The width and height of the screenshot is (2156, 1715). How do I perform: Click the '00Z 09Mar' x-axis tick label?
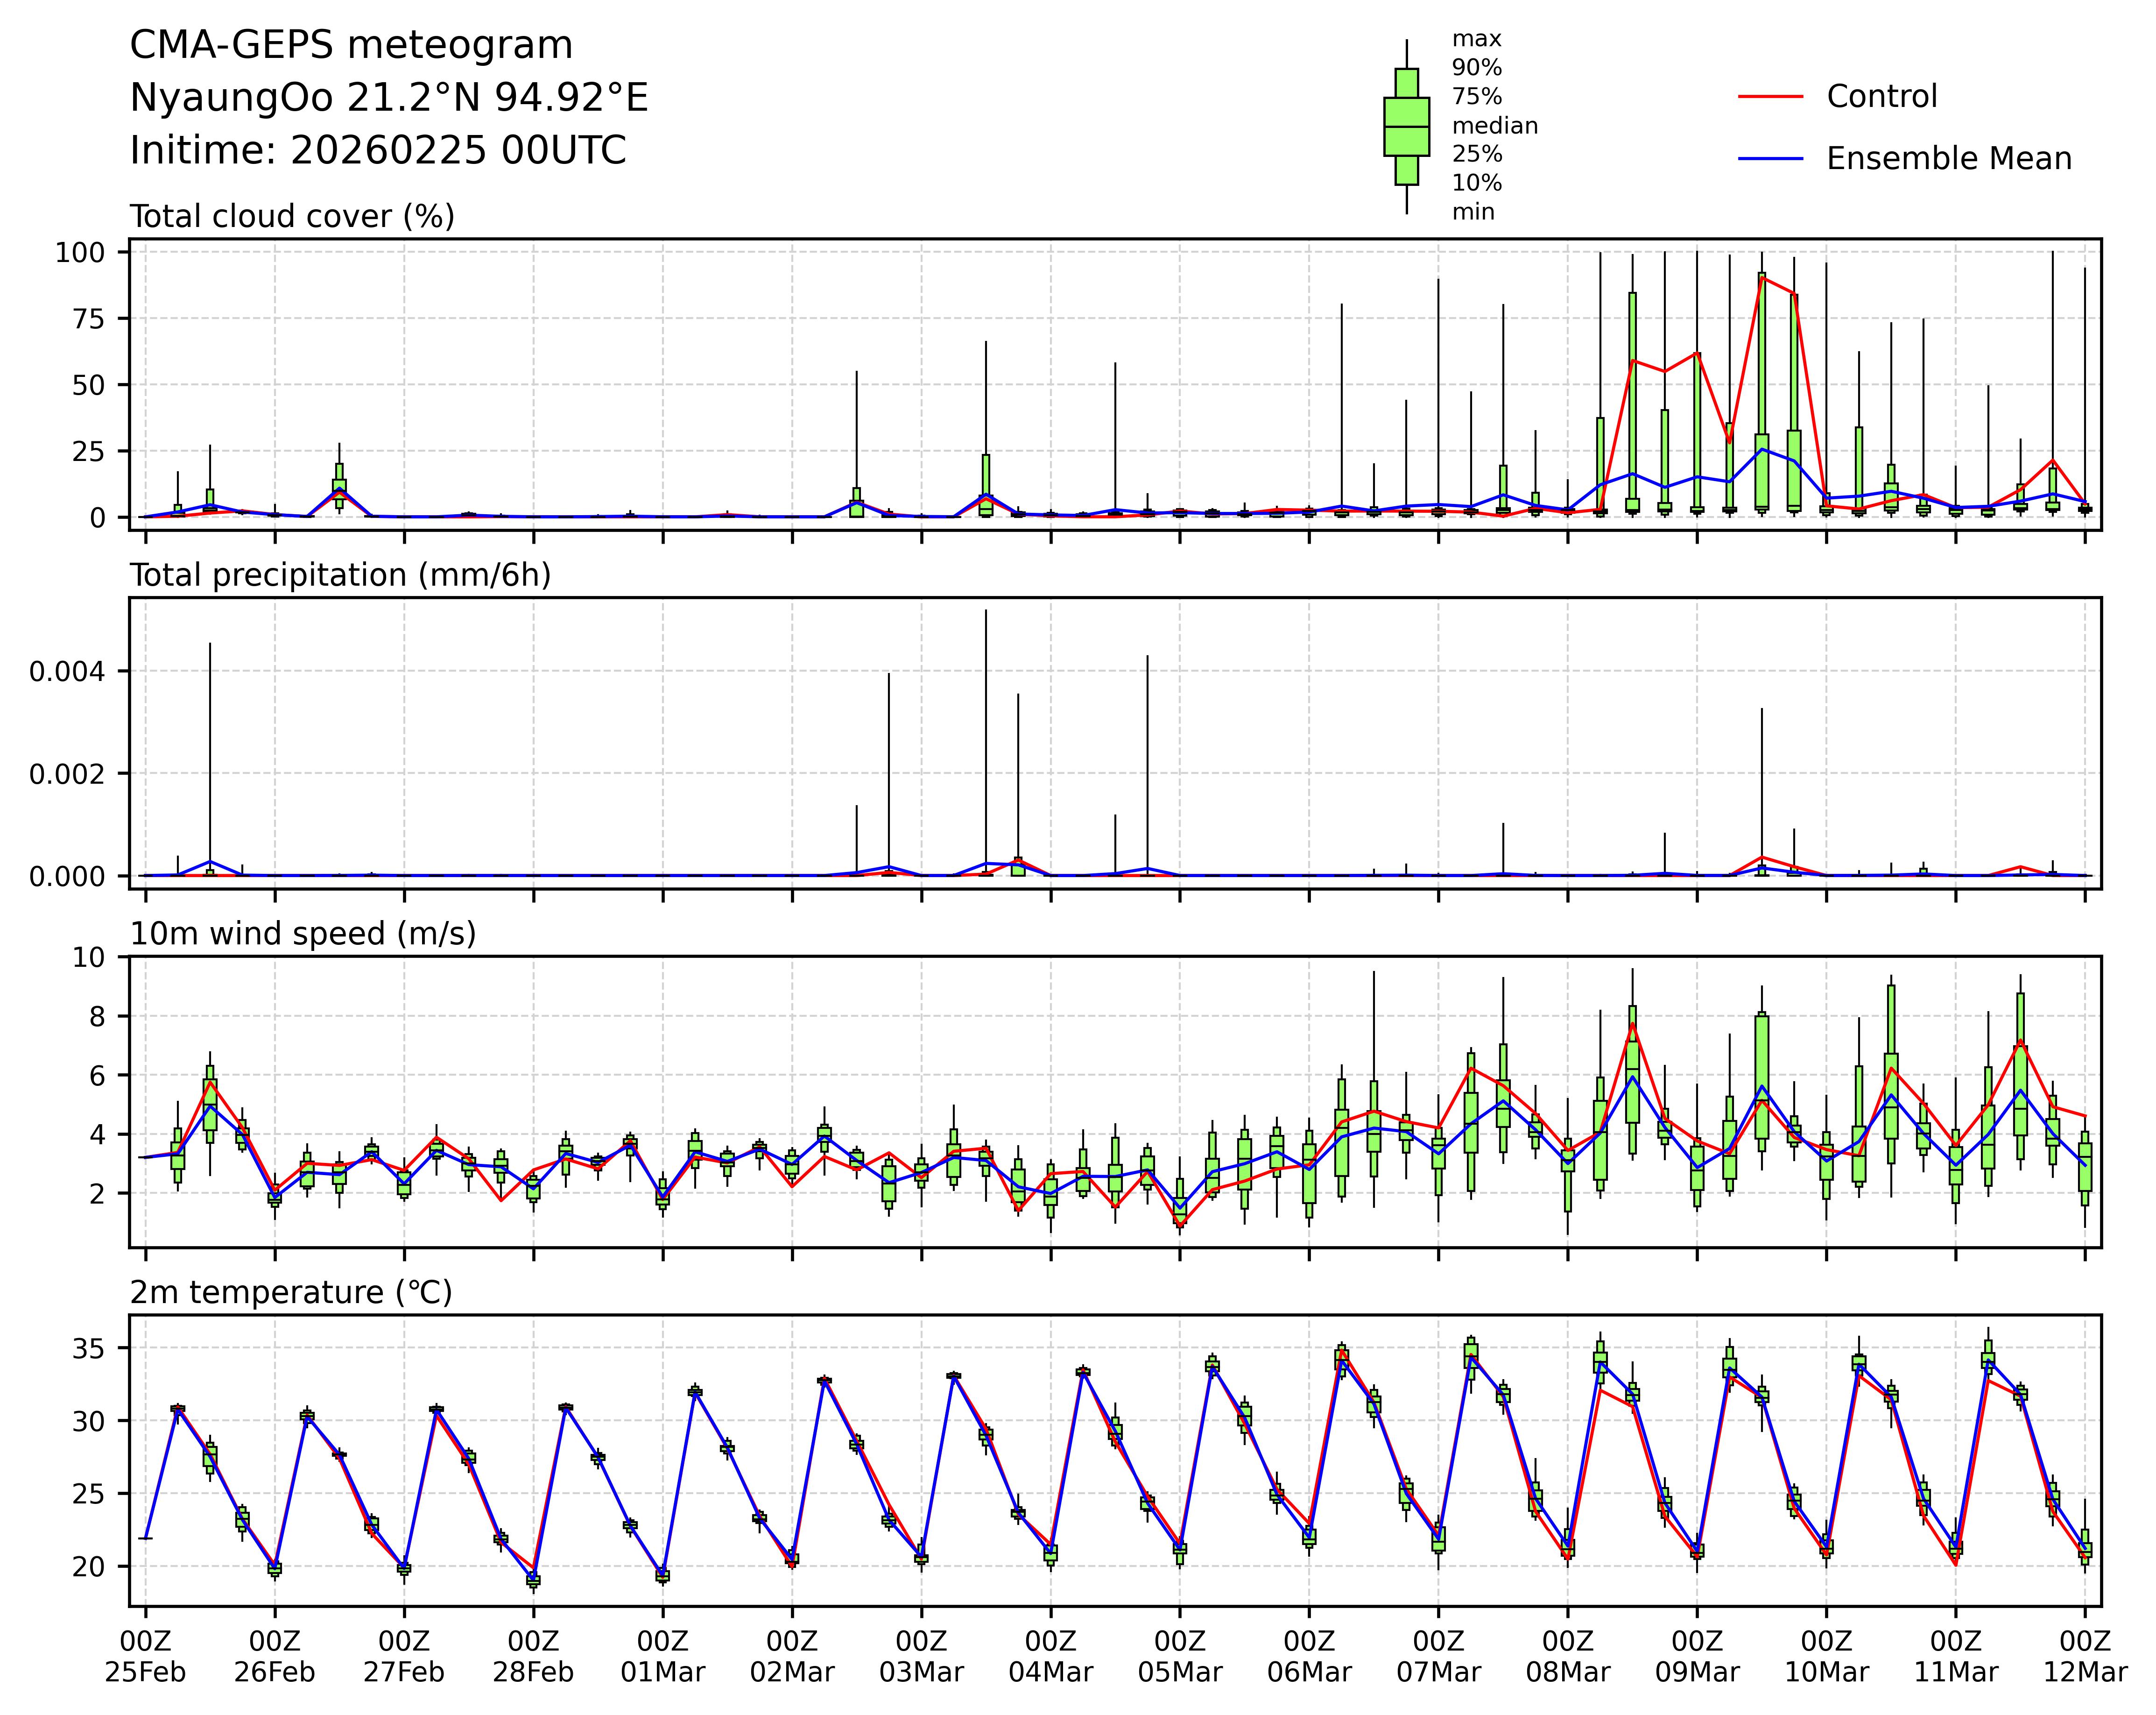coord(1696,1657)
